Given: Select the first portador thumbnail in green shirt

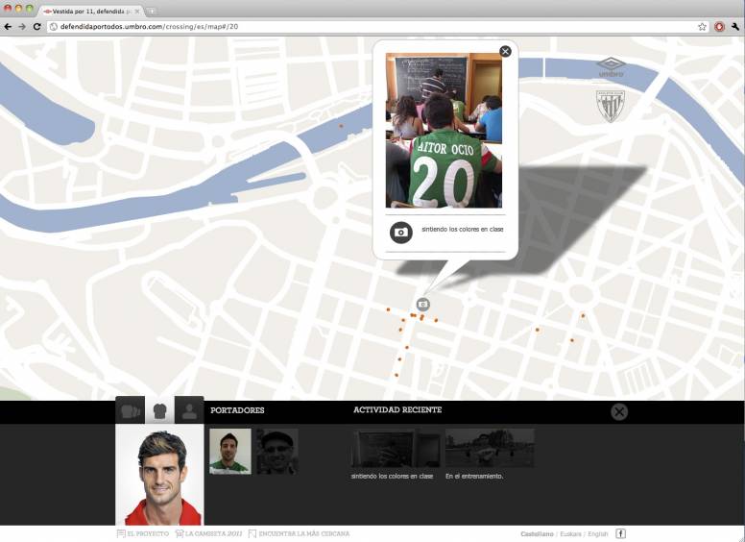Looking at the screenshot, I should click(230, 452).
